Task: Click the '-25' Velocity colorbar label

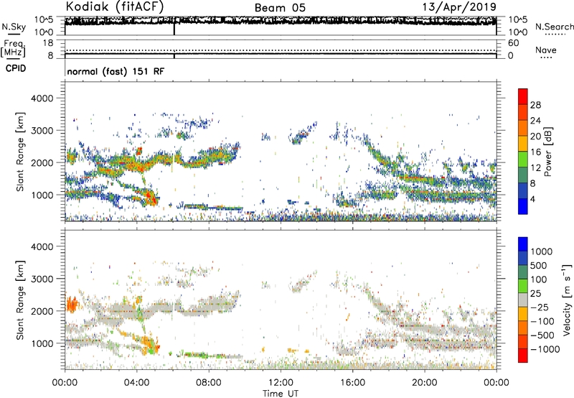Action: (540, 307)
